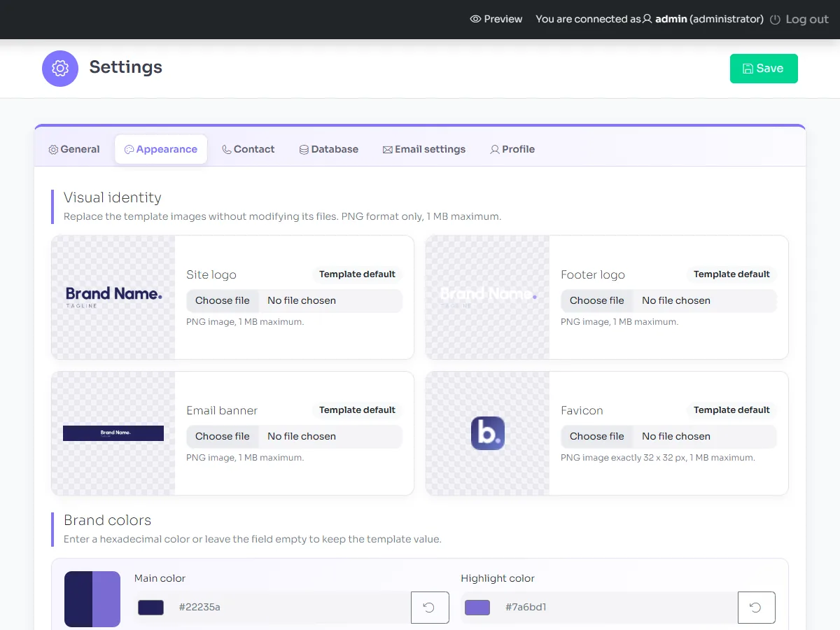Image resolution: width=840 pixels, height=630 pixels.
Task: Click the eye icon beside Preview
Action: (475, 19)
